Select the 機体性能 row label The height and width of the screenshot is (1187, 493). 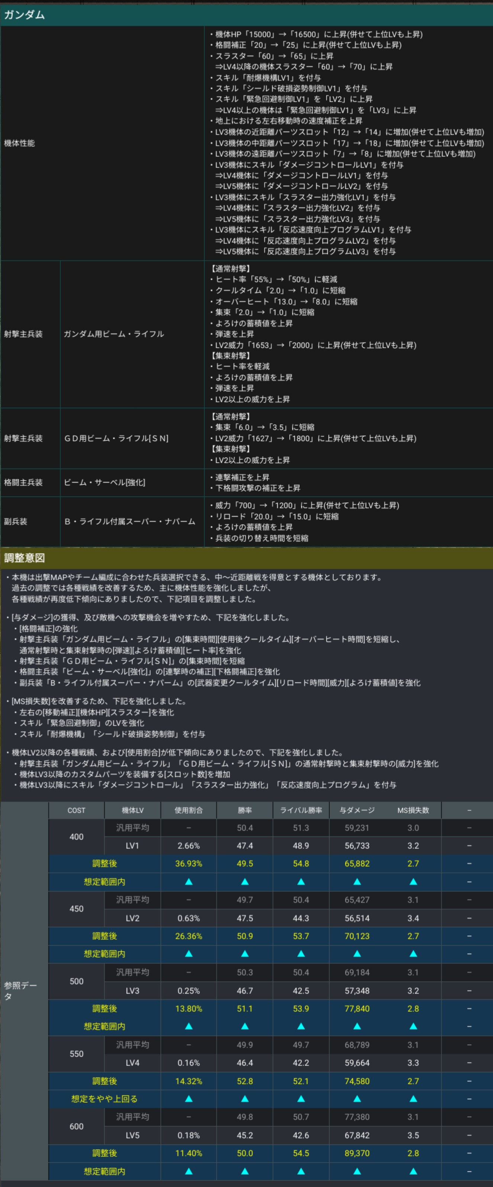[x=19, y=143]
